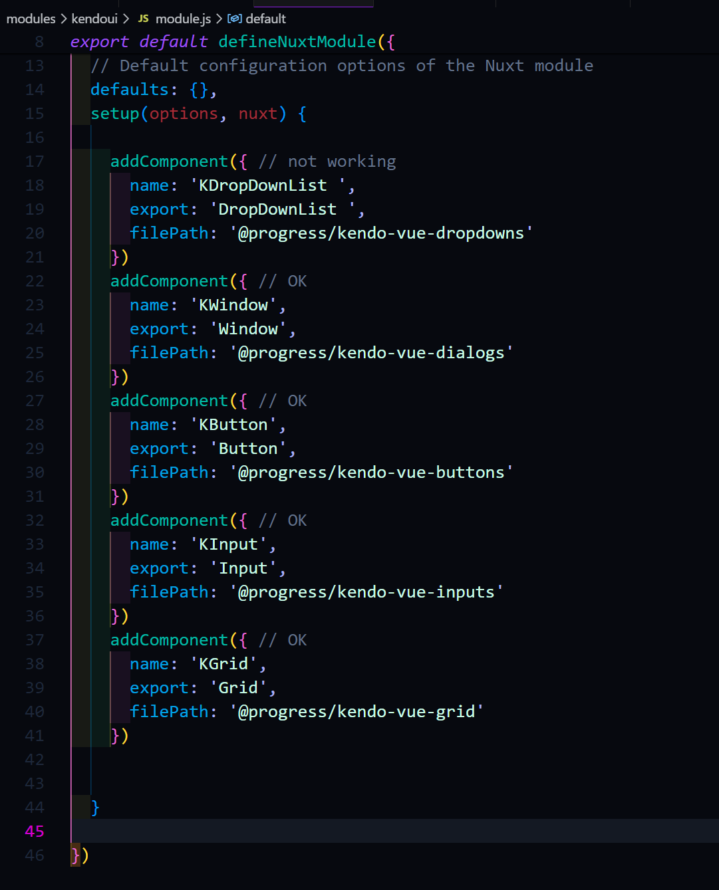Click the 'export' keyword on line 8
719x890 pixels.
tap(100, 42)
